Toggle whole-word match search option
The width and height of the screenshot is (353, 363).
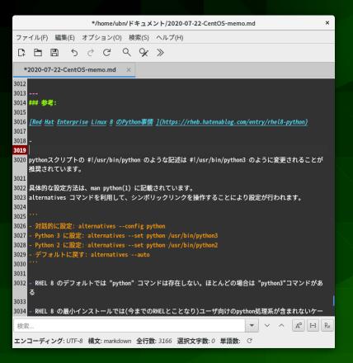(x=313, y=326)
